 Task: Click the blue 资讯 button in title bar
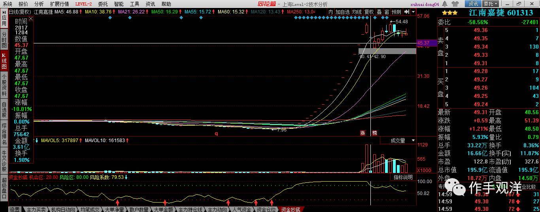click(473, 4)
